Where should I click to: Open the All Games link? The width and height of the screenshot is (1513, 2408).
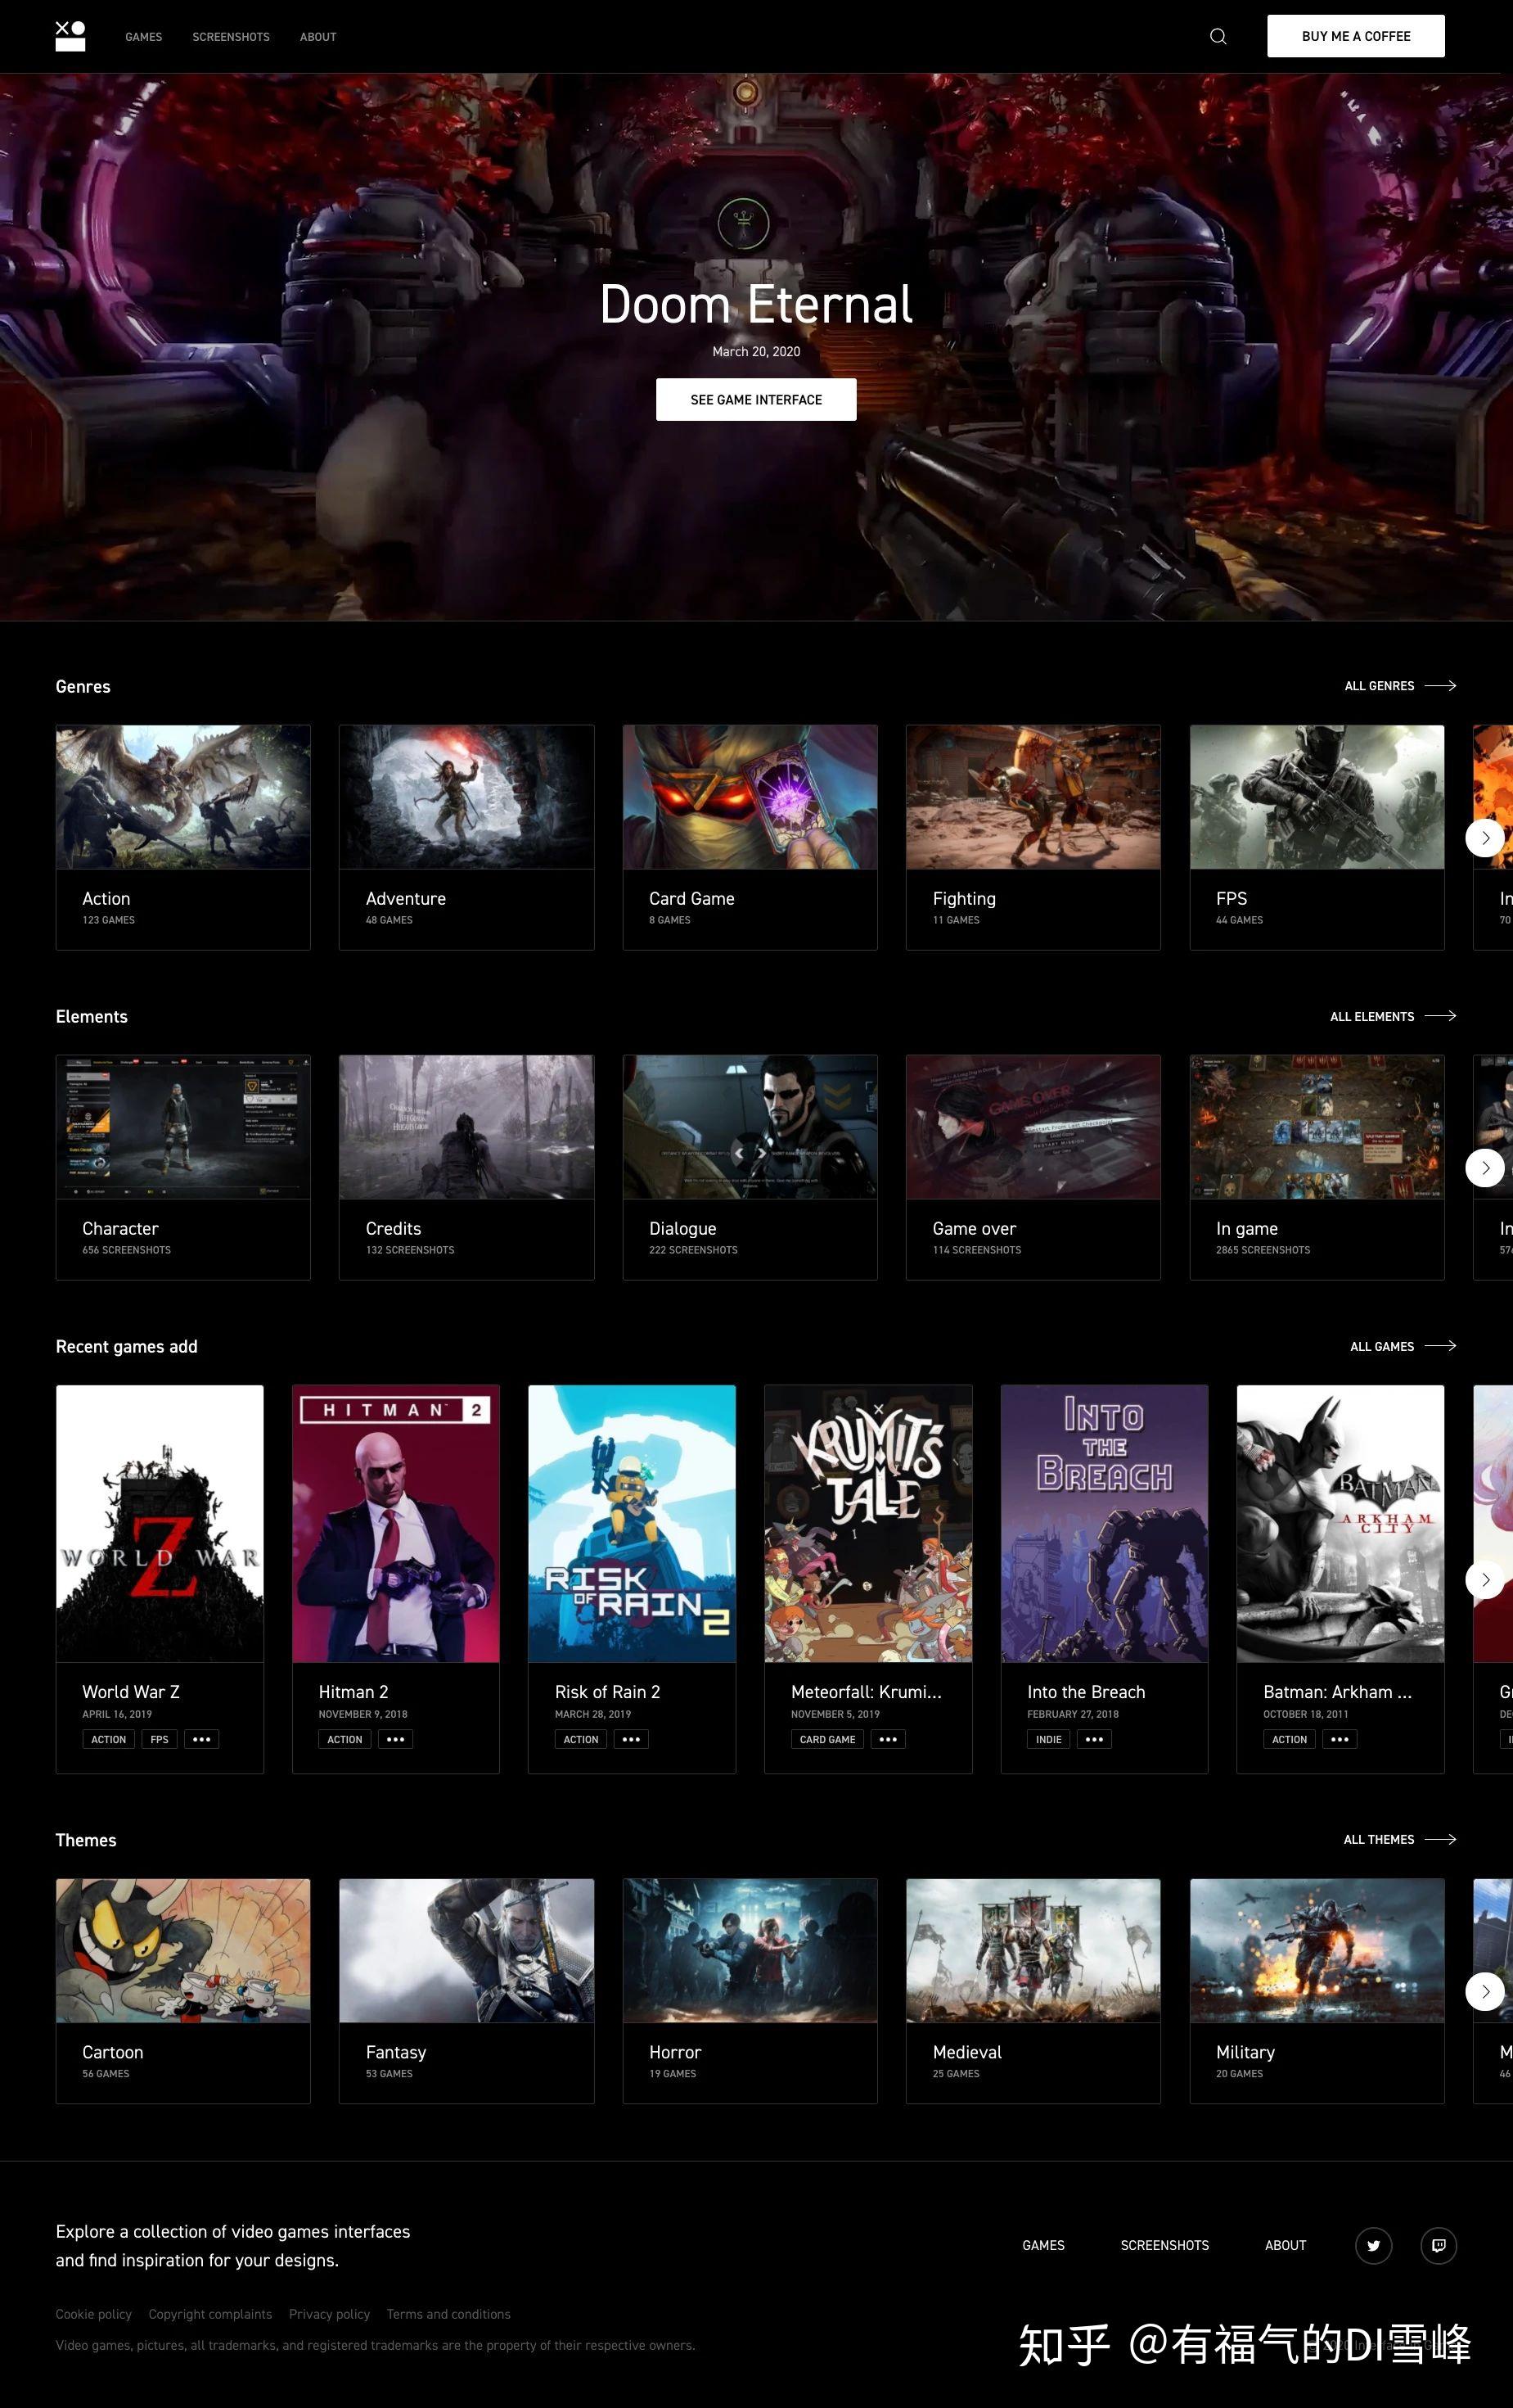pyautogui.click(x=1403, y=1346)
